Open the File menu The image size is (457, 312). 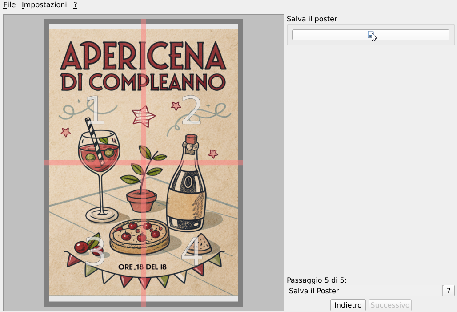[9, 5]
